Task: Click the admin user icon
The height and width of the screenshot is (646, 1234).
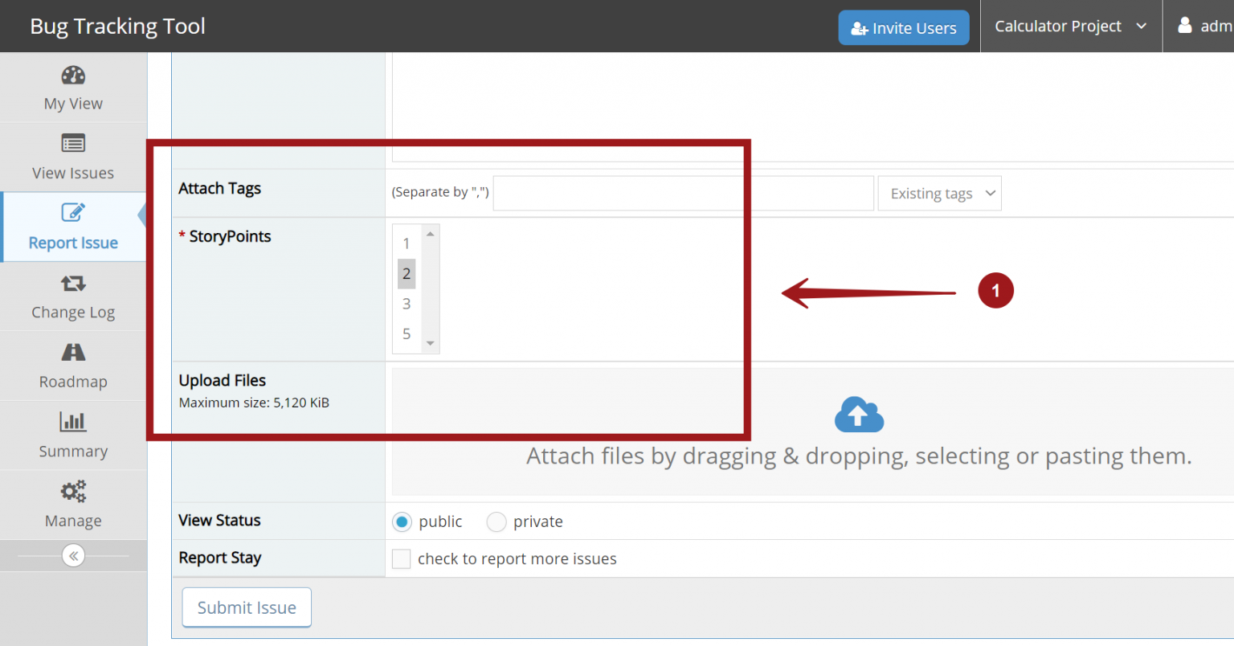Action: [x=1185, y=26]
